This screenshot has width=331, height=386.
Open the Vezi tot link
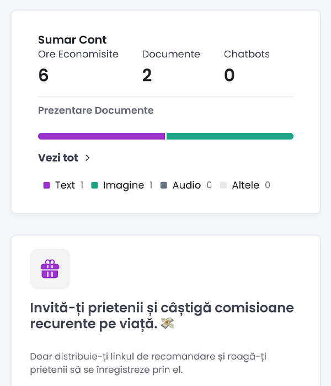[x=58, y=158]
